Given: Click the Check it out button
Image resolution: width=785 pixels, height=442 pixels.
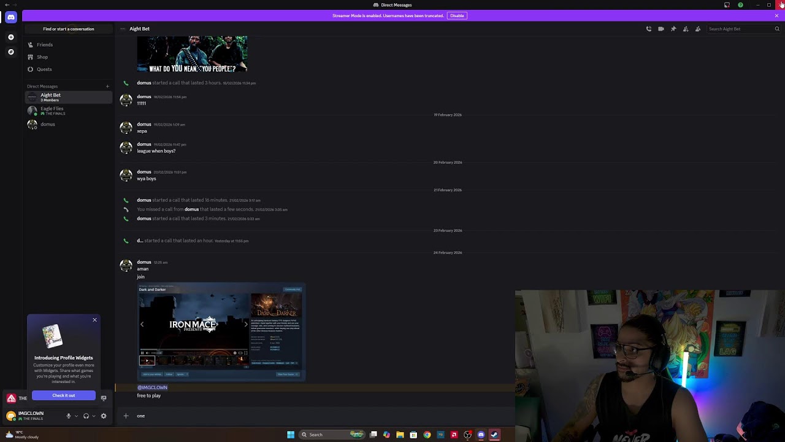Looking at the screenshot, I should click(x=64, y=395).
